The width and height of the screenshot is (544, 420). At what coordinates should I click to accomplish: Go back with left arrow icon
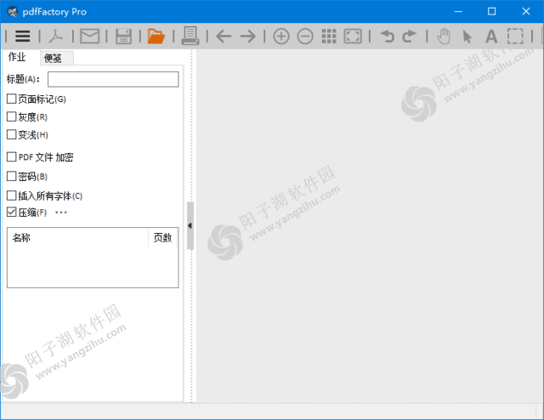tap(224, 36)
